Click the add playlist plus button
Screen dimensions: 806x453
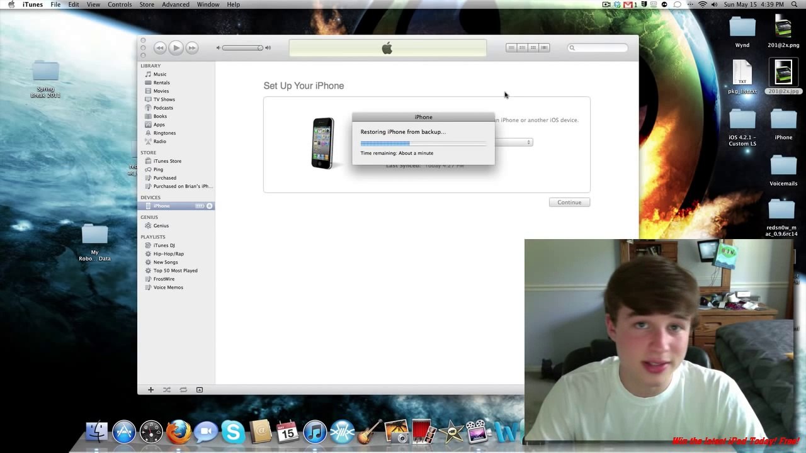150,389
